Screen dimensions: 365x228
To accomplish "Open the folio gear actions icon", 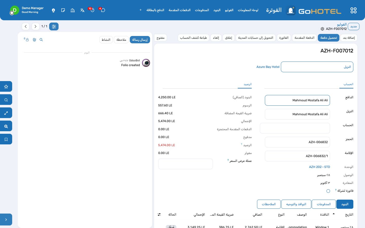I will tap(322, 29).
